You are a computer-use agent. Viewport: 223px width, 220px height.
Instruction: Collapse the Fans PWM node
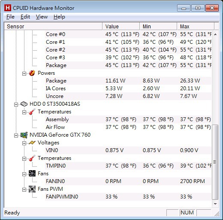point(24,189)
